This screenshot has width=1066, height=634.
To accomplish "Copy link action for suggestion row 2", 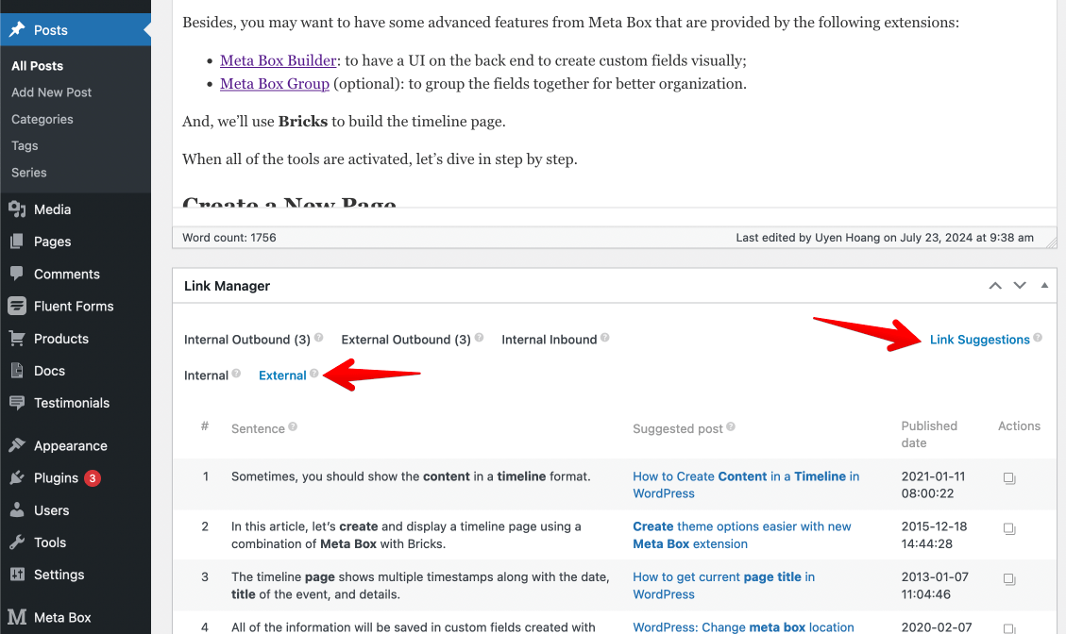I will click(x=1009, y=528).
